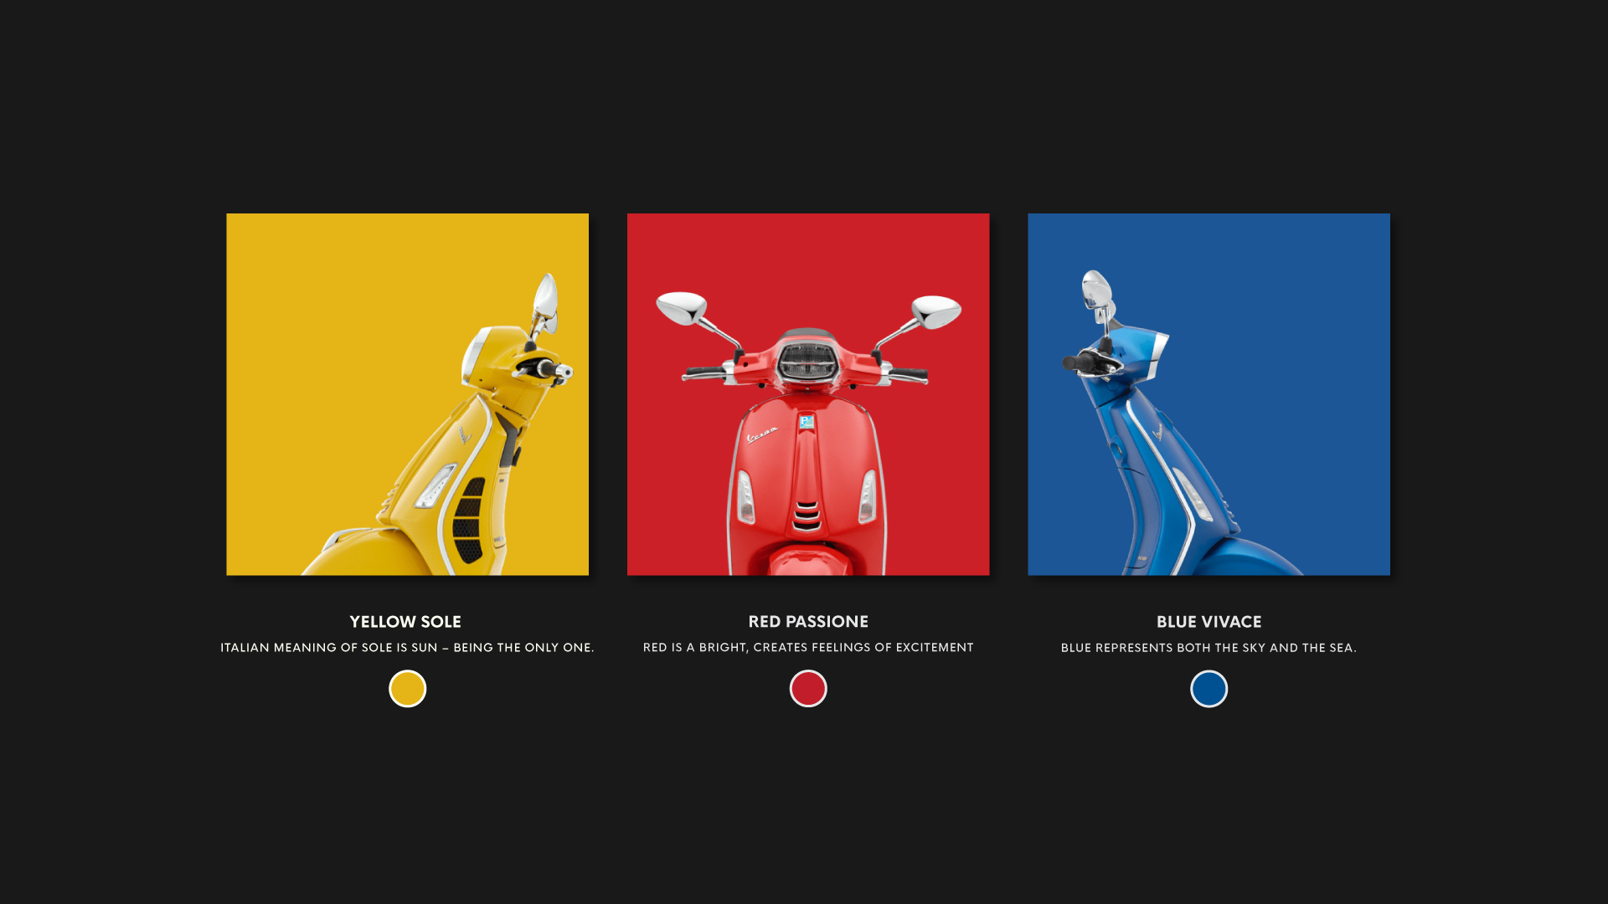Image resolution: width=1608 pixels, height=904 pixels.
Task: Click the 'Red is a bright' description text
Action: [808, 648]
